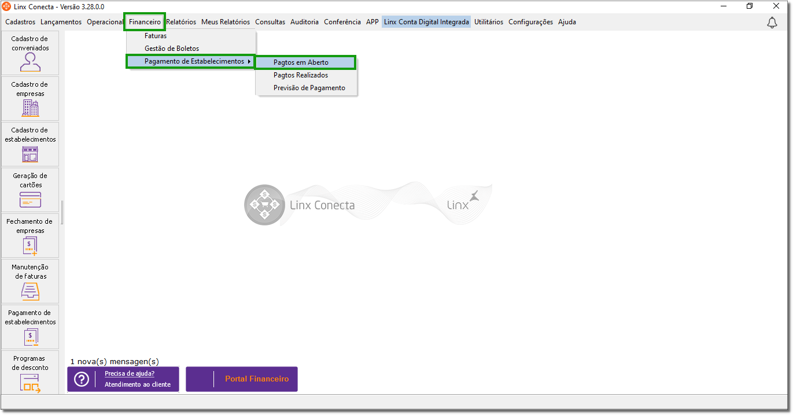Expand Pagamento de Estabelecimentos submenu
The image size is (793, 415).
191,61
